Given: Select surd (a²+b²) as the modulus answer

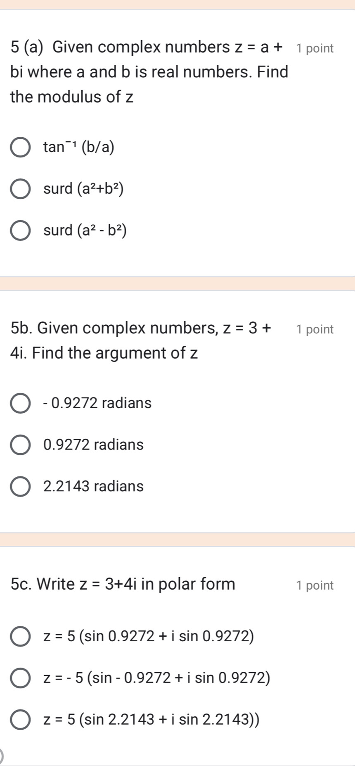Looking at the screenshot, I should pos(20,189).
